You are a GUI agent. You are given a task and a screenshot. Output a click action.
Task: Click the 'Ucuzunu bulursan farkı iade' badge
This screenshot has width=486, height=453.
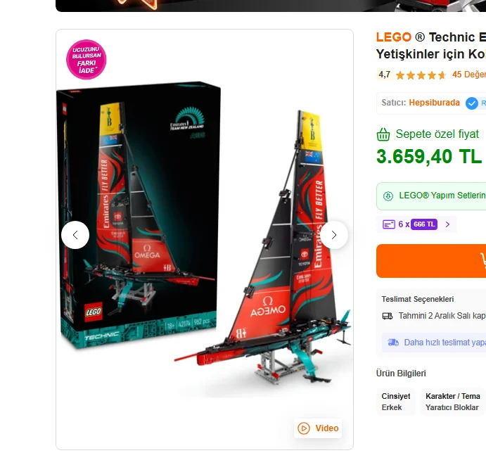[x=86, y=60]
